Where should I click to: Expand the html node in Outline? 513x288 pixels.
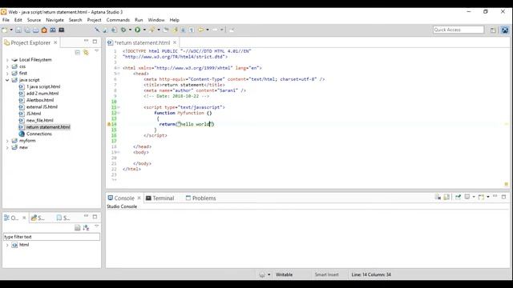pos(7,245)
